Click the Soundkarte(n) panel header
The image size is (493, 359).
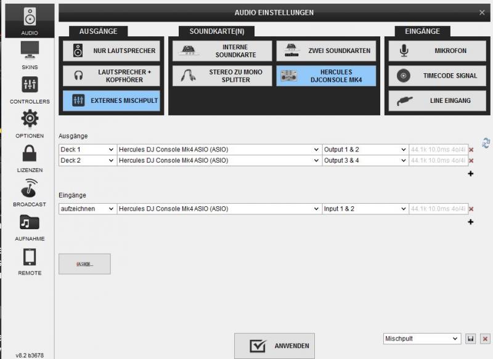pos(217,31)
